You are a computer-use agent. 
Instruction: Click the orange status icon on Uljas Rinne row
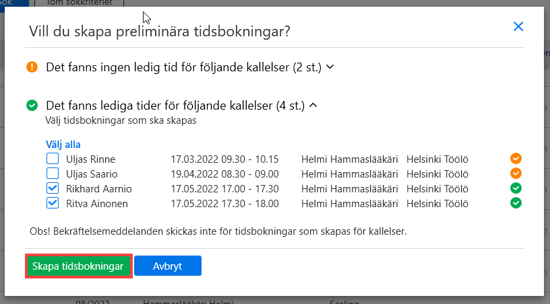[x=516, y=159]
